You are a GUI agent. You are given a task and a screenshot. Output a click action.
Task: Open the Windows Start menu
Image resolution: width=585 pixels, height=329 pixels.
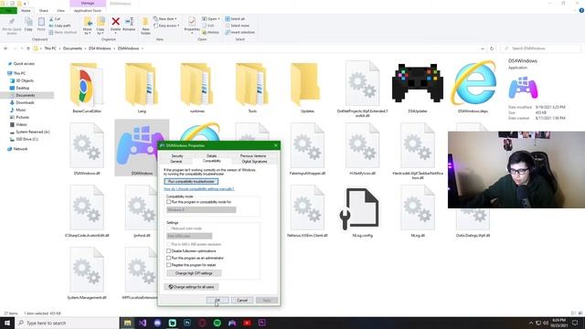[7, 323]
